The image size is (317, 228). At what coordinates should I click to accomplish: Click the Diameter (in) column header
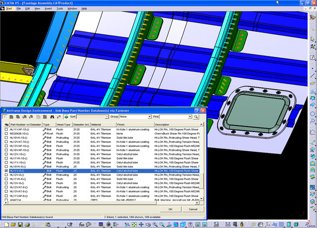pyautogui.click(x=81, y=125)
